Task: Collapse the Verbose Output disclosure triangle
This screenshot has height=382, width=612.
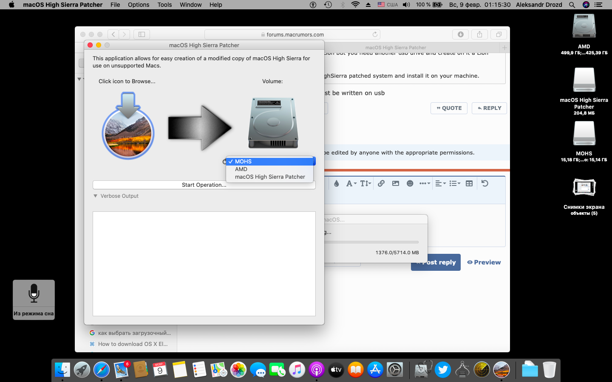Action: 95,196
